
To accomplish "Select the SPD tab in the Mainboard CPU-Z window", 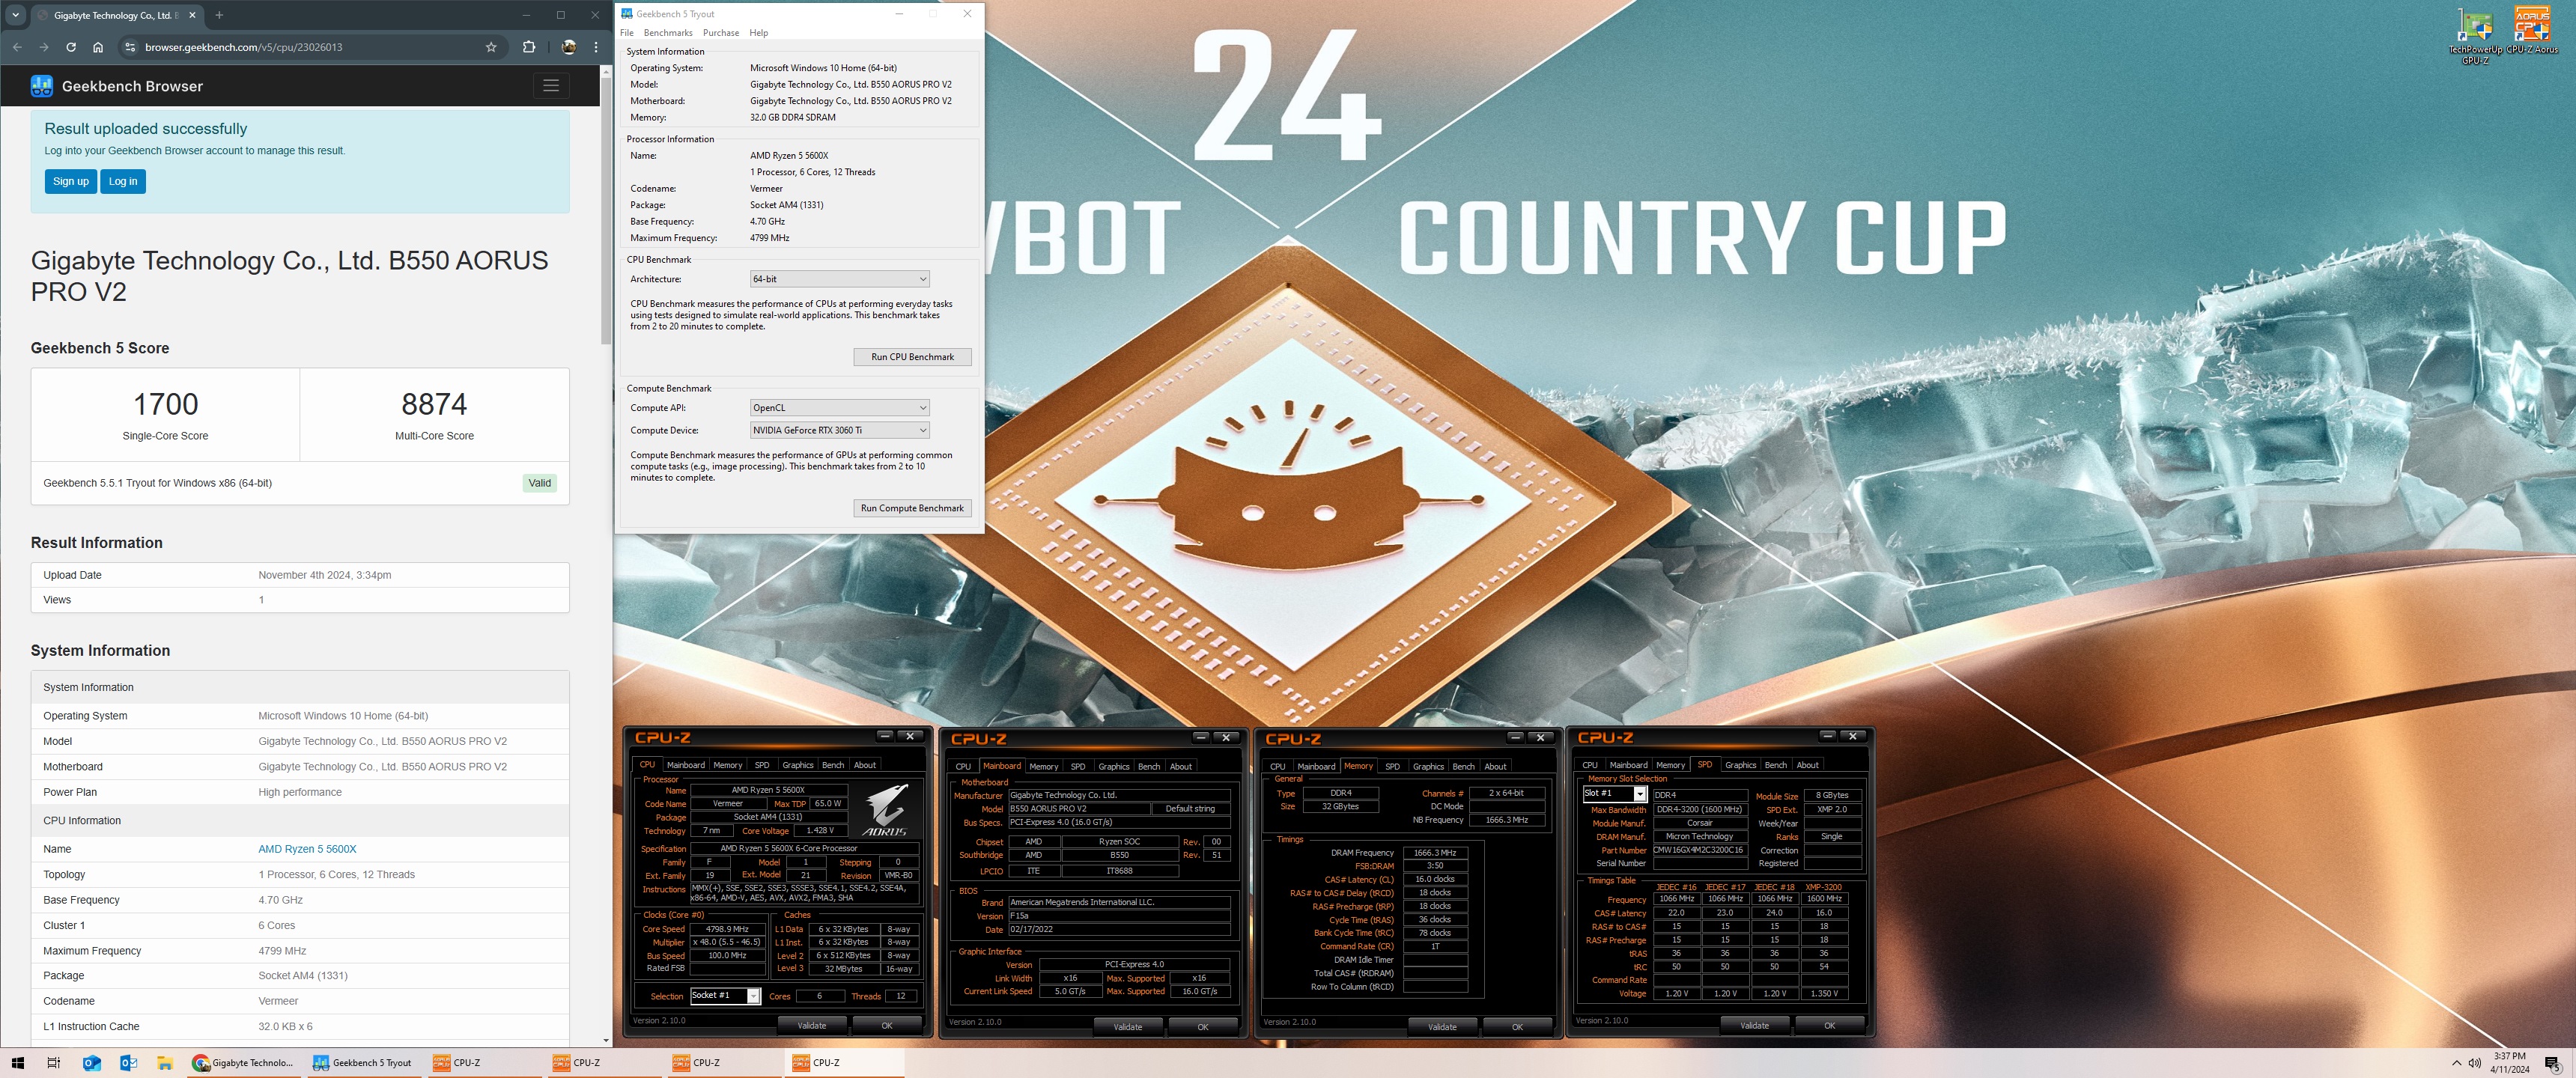I will point(1078,767).
